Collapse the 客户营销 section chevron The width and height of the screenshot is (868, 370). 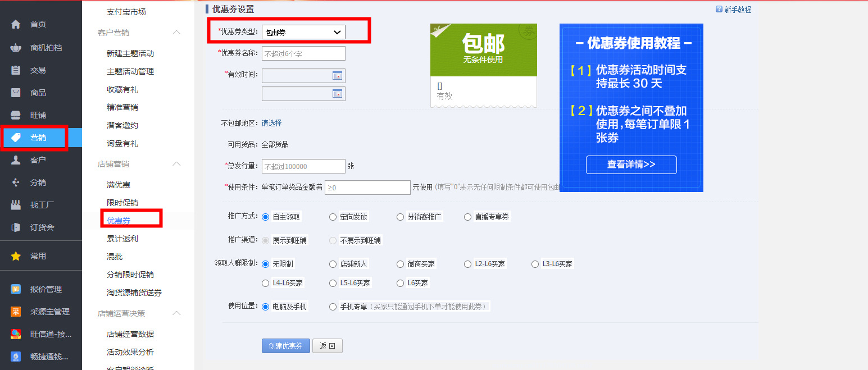176,33
